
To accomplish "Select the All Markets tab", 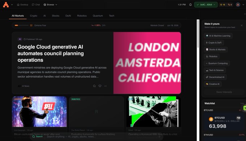I will 18,16.
